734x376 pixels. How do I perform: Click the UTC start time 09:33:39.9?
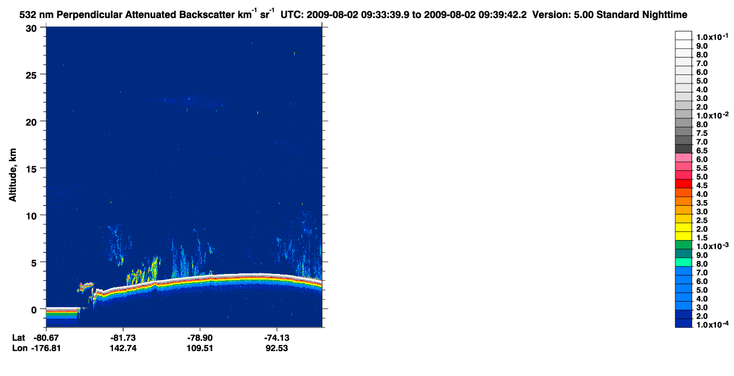(x=387, y=14)
